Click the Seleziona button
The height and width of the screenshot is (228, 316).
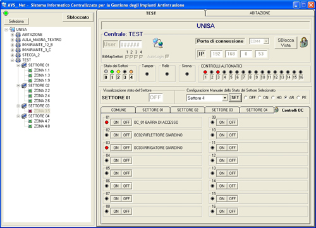pos(16,21)
